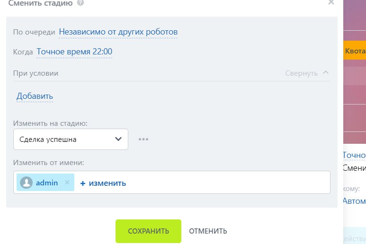Open Независимо от других роботов selector
366x244 pixels.
click(118, 32)
